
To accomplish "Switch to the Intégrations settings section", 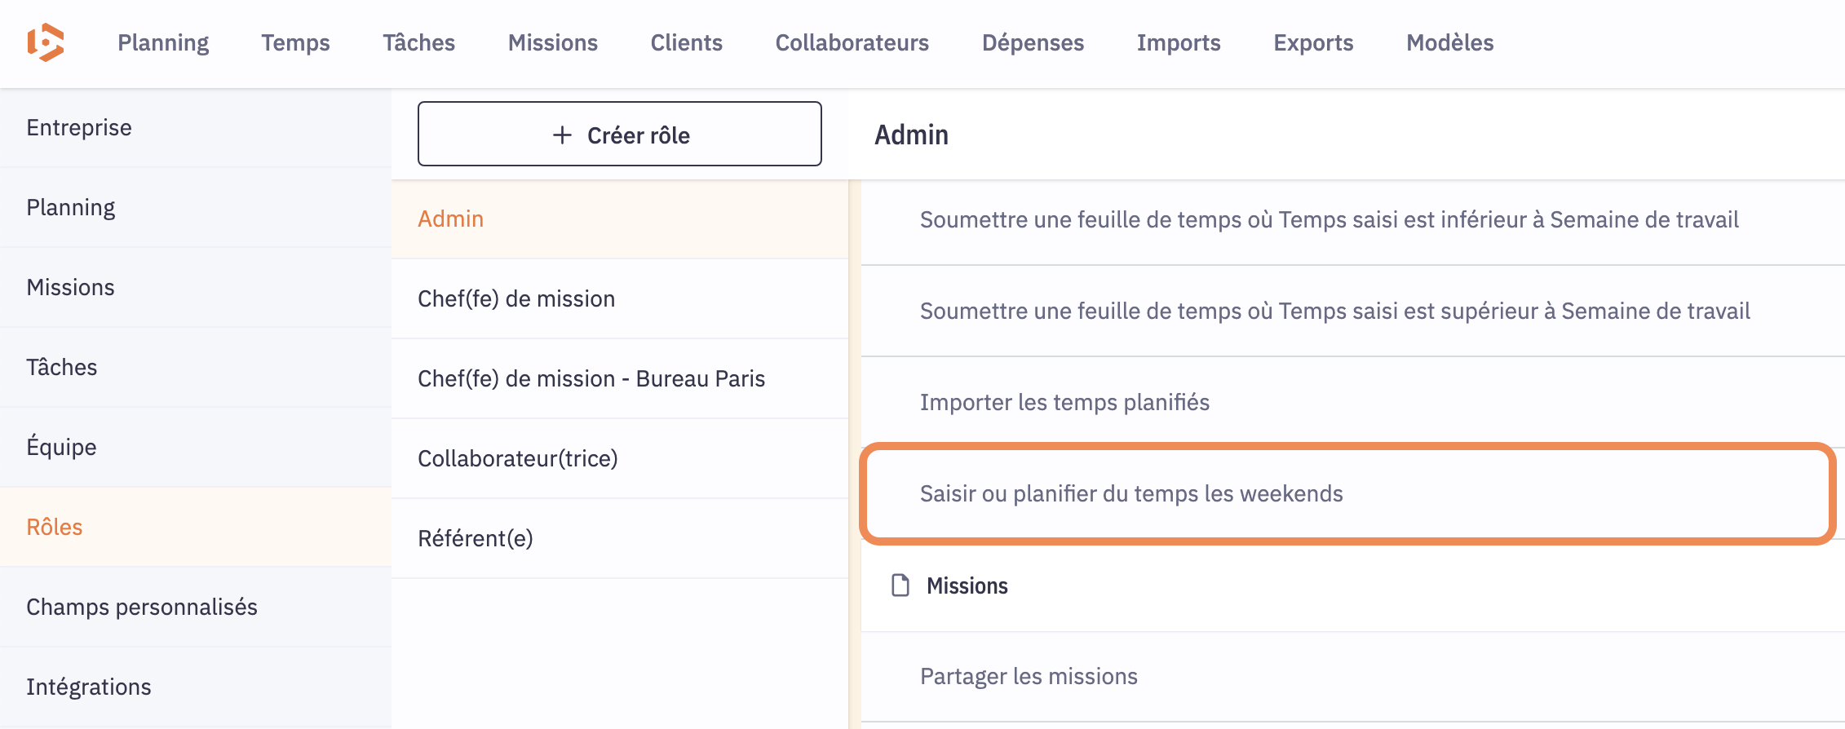I will (89, 687).
